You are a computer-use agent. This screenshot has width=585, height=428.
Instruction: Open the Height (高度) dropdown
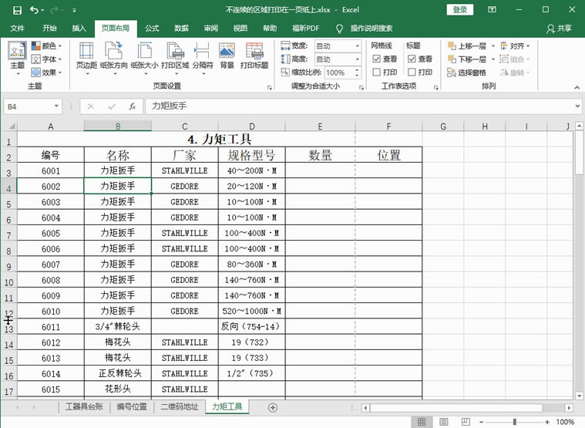click(357, 59)
